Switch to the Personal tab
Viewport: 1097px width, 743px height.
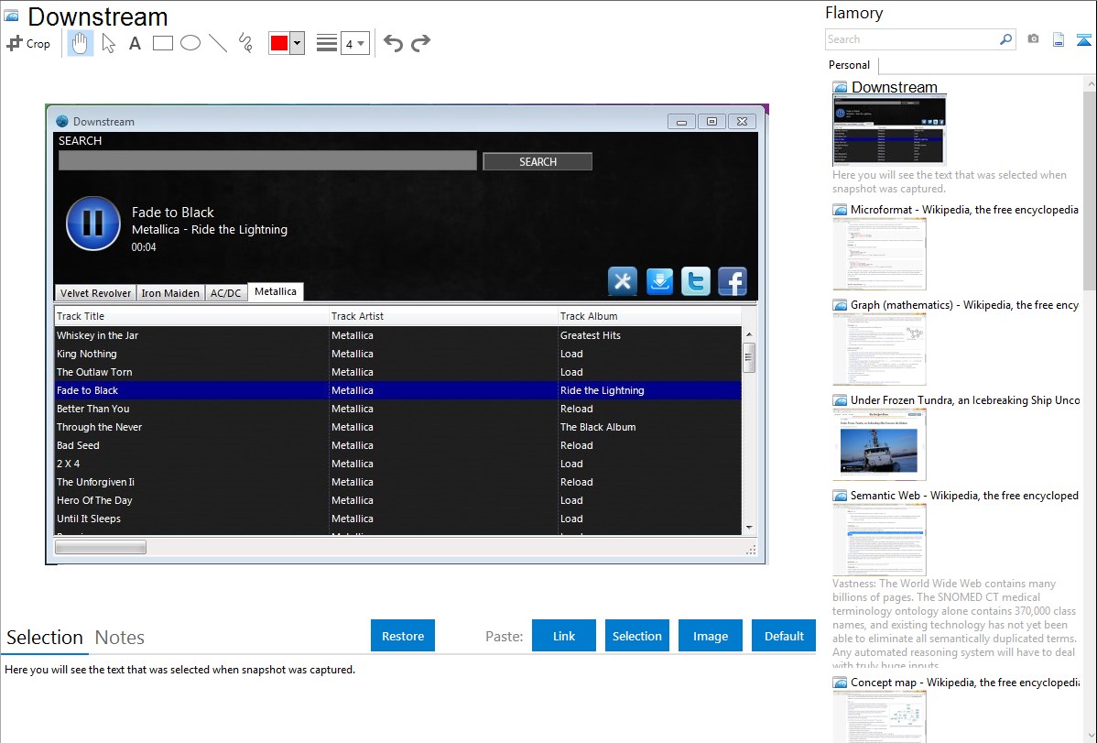click(850, 65)
